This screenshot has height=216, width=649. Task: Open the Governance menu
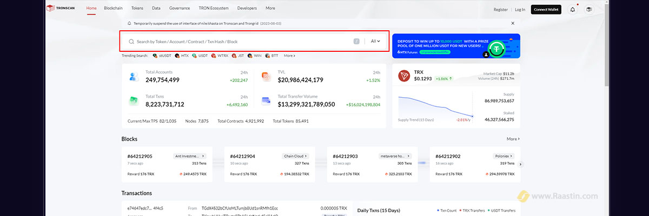tap(180, 9)
